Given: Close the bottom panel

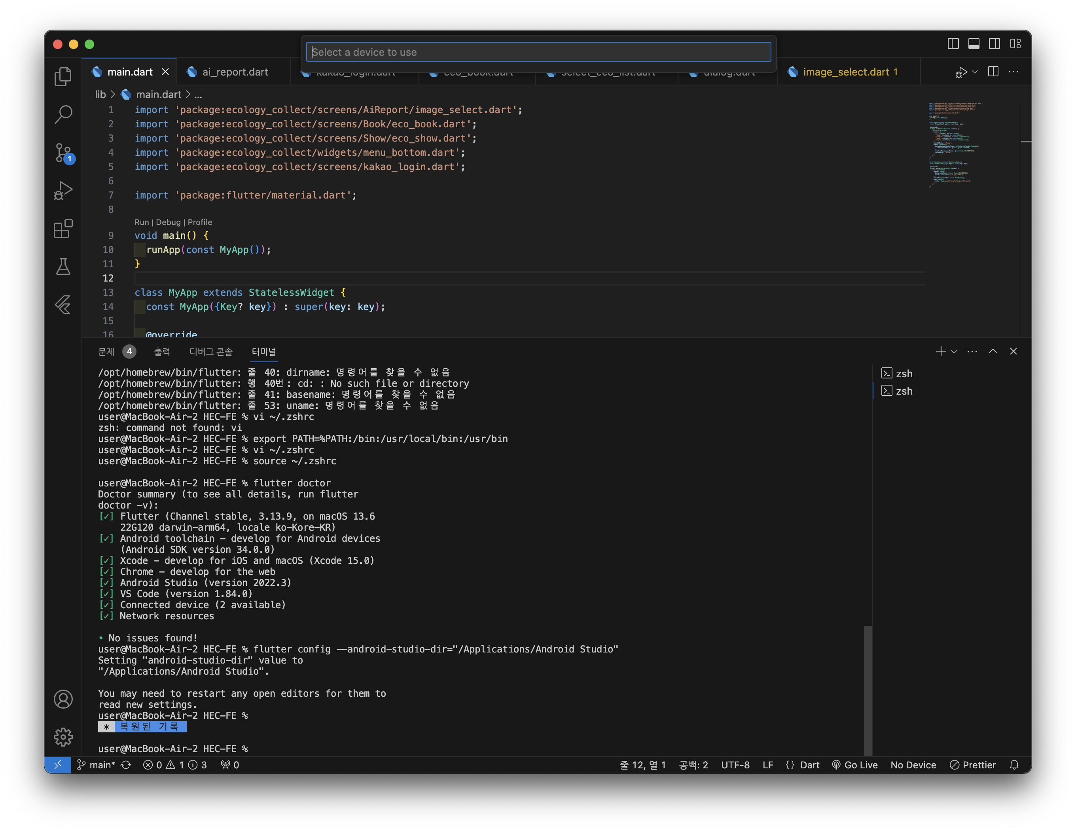Looking at the screenshot, I should pos(1013,351).
